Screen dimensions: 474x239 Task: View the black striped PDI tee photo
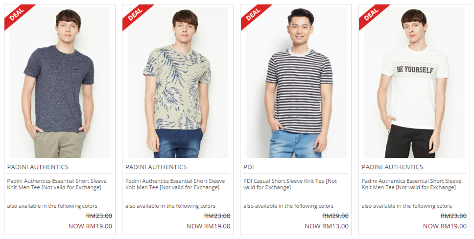(x=296, y=83)
